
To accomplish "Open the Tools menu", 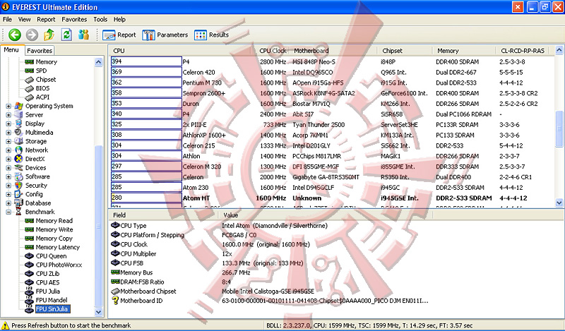I will coord(100,19).
